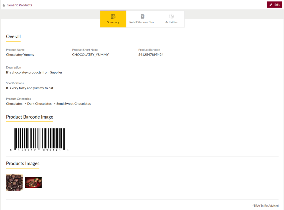
Task: Select product name Chocolatey Yummy
Action: click(20, 55)
